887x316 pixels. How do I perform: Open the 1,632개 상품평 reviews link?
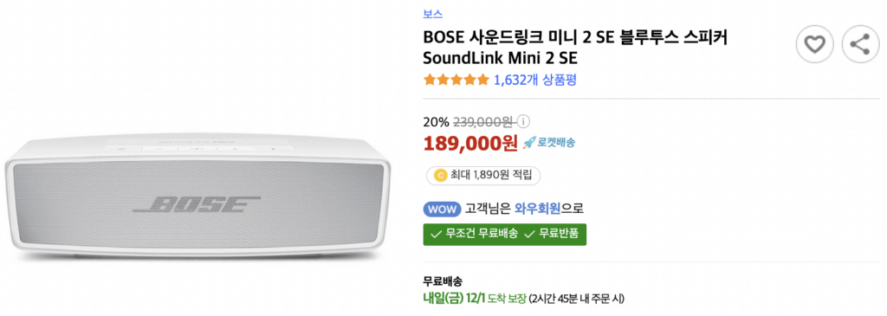(535, 81)
